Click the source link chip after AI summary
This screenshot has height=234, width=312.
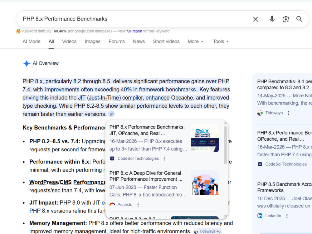[111, 114]
